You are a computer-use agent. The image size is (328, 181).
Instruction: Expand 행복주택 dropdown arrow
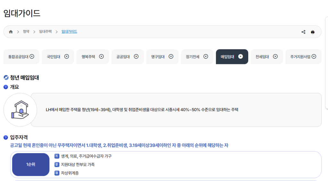[x=102, y=56]
